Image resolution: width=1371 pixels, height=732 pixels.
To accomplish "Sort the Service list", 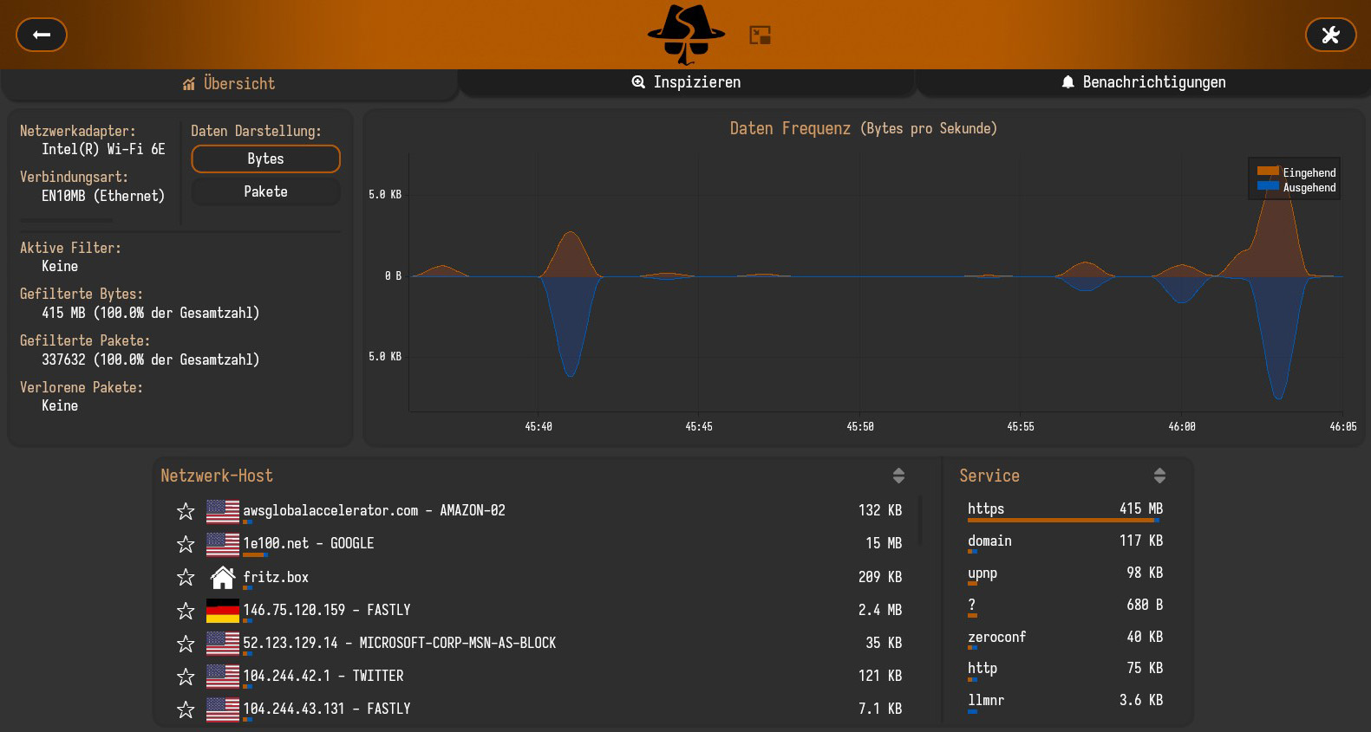I will coord(1159,476).
